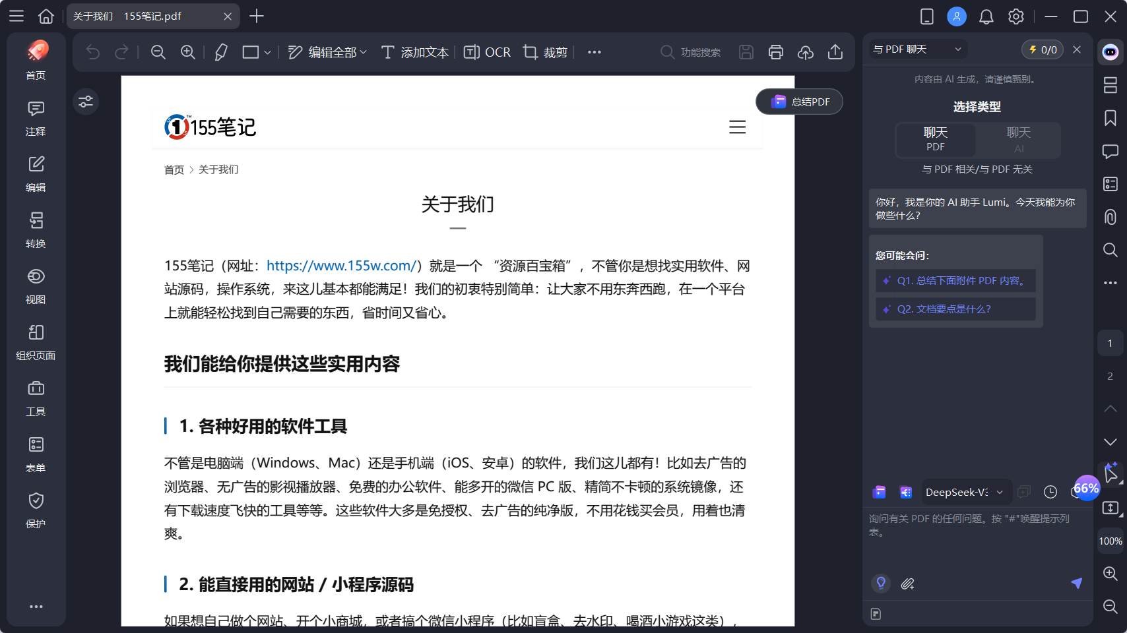Open the 首页 home menu item
1127x633 pixels.
36,61
